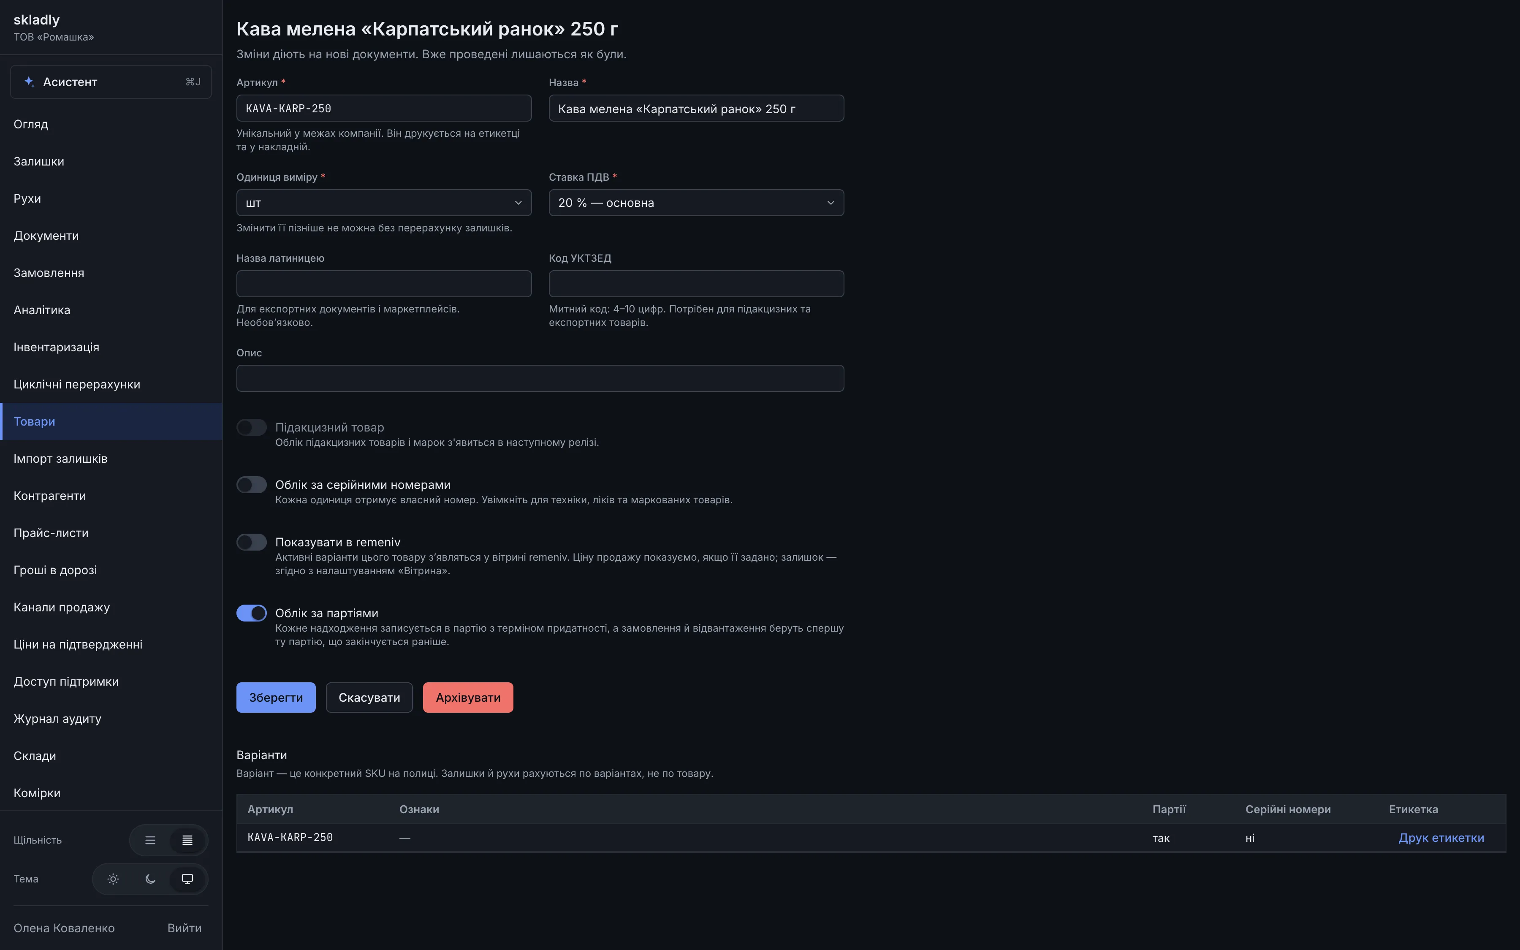Open the Асистент panel

[x=111, y=81]
